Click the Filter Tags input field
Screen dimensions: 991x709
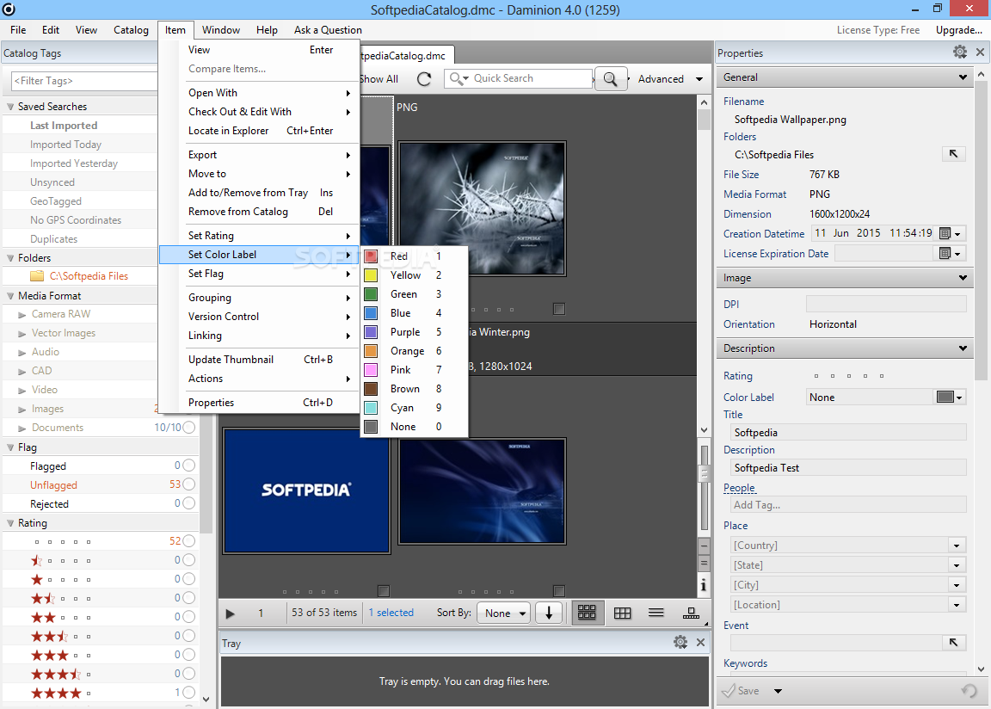coord(84,81)
